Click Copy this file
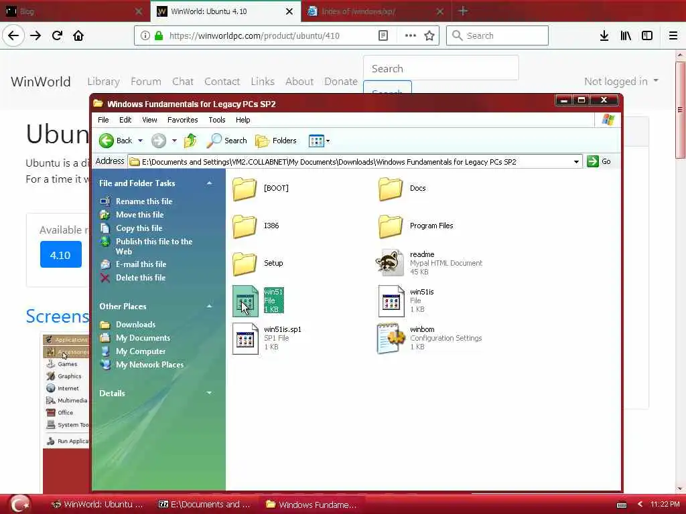The height and width of the screenshot is (514, 686). pos(139,228)
